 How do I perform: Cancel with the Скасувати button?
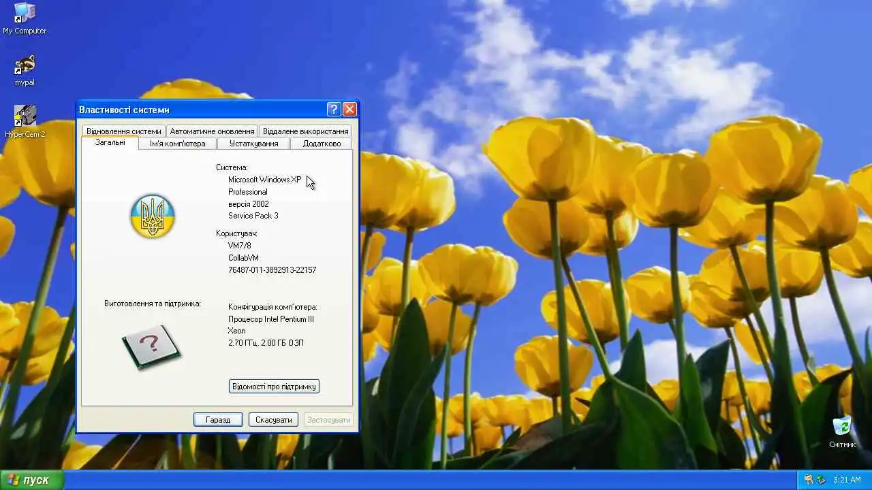pos(274,420)
